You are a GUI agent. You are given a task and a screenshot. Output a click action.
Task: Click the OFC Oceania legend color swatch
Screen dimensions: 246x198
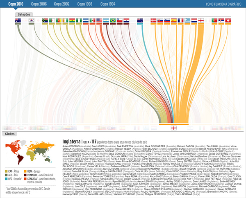[x=6, y=179]
